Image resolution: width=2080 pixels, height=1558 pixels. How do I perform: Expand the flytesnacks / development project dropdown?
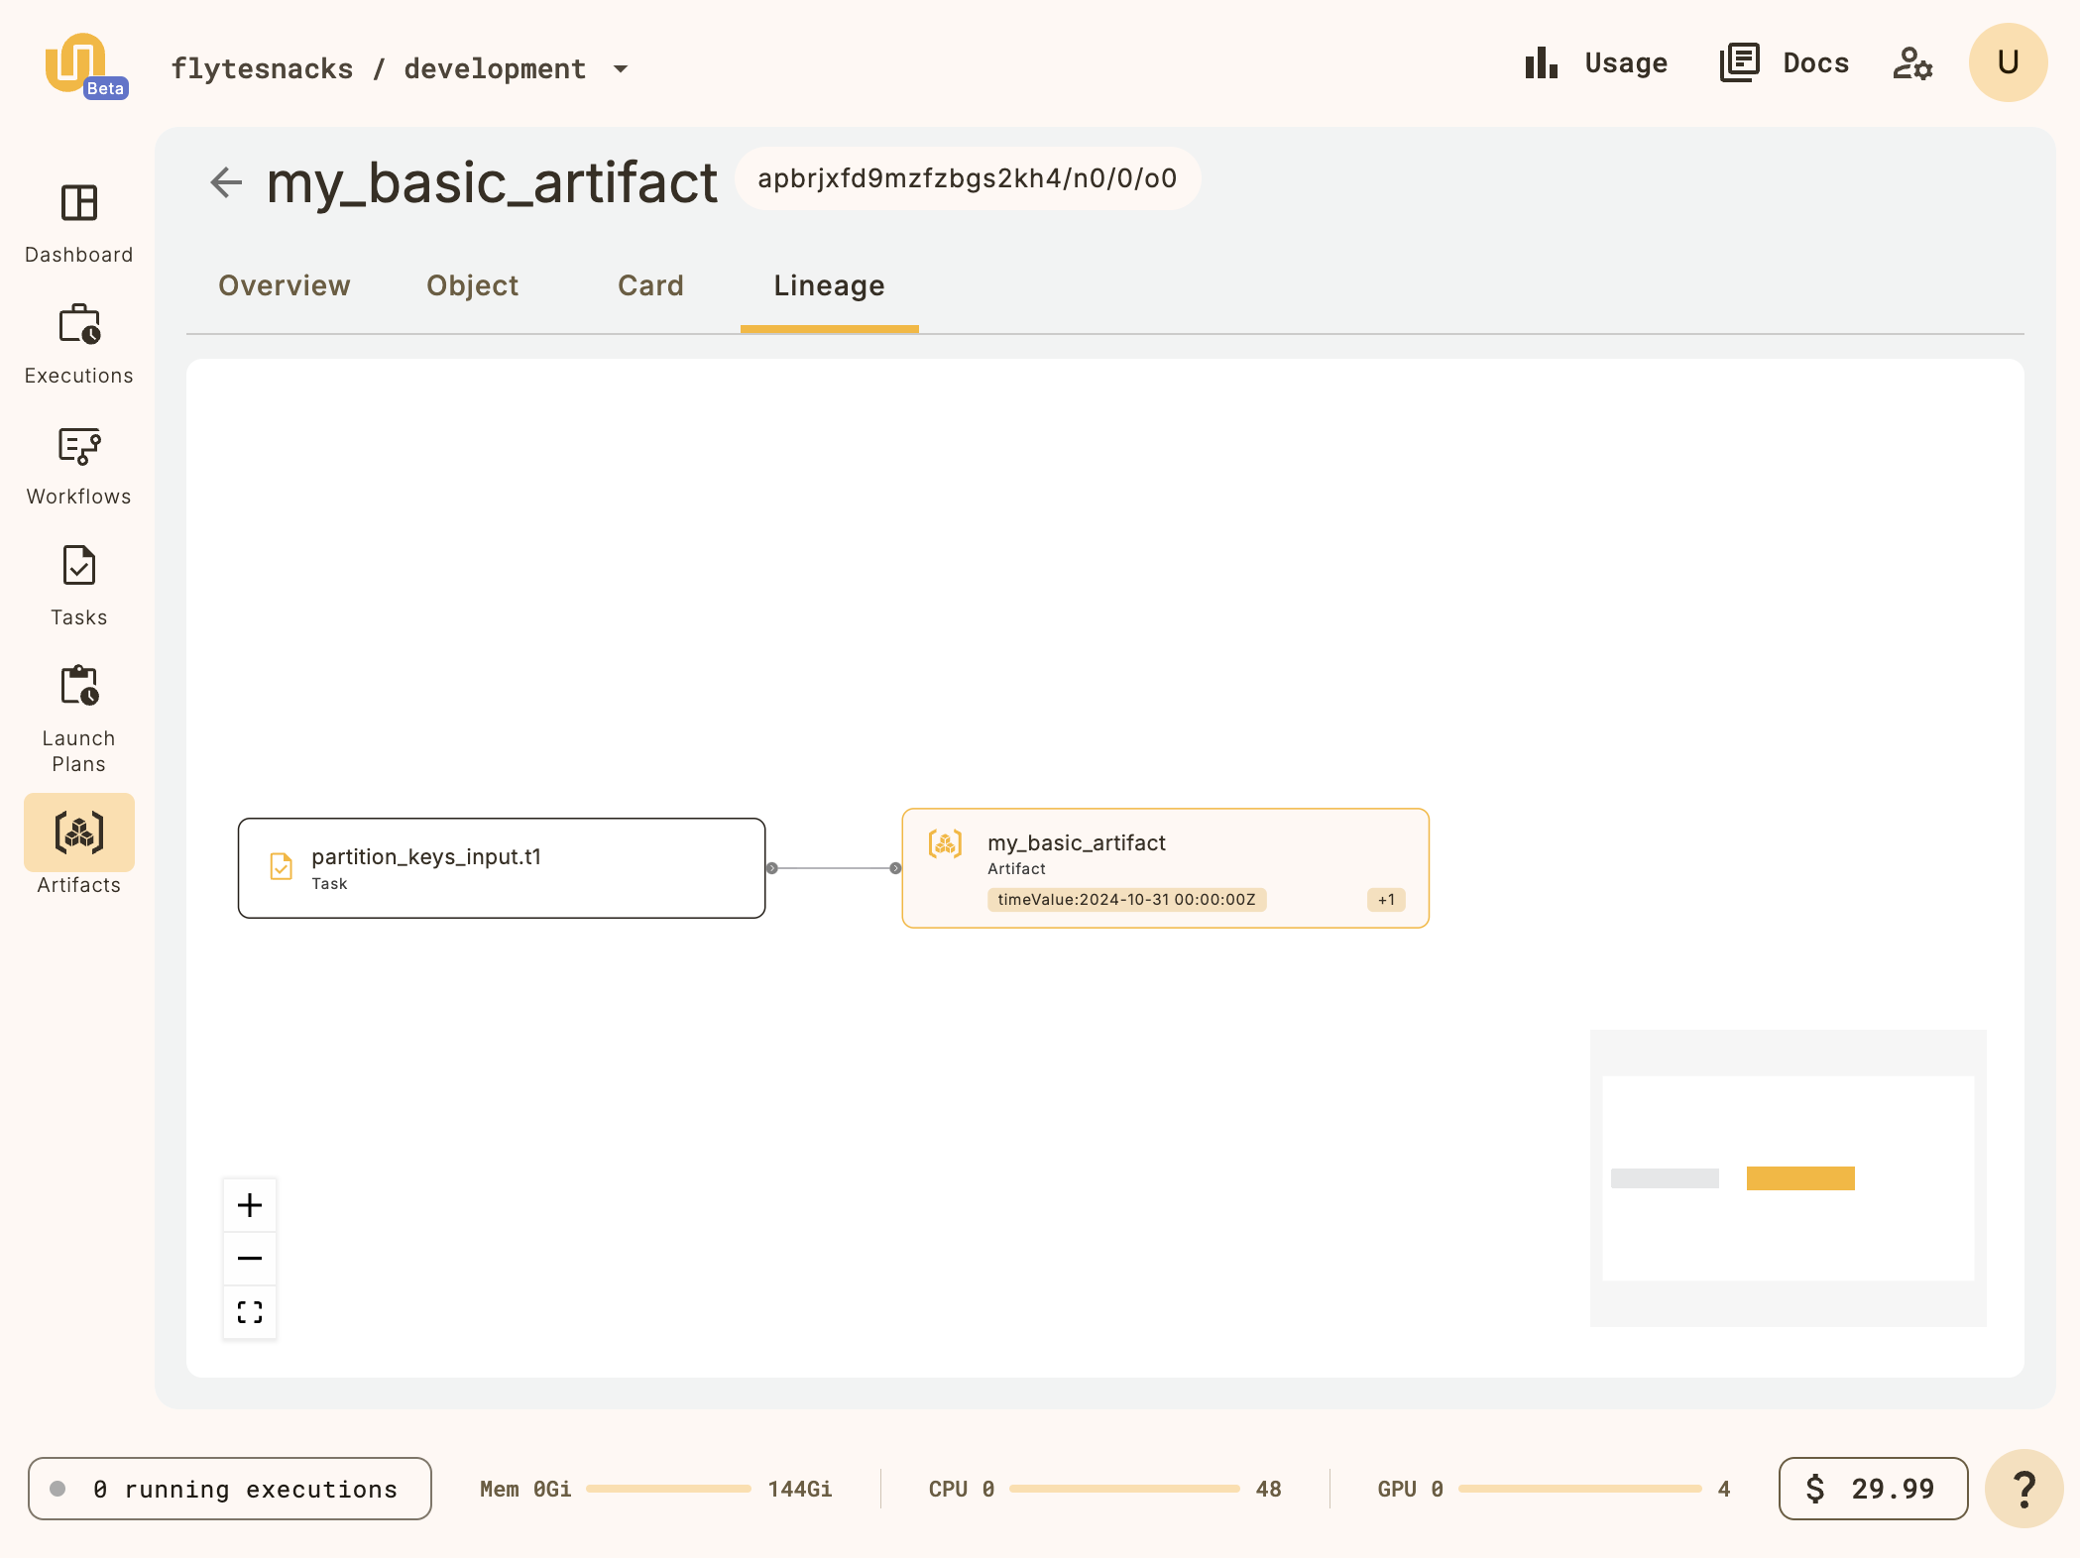621,69
